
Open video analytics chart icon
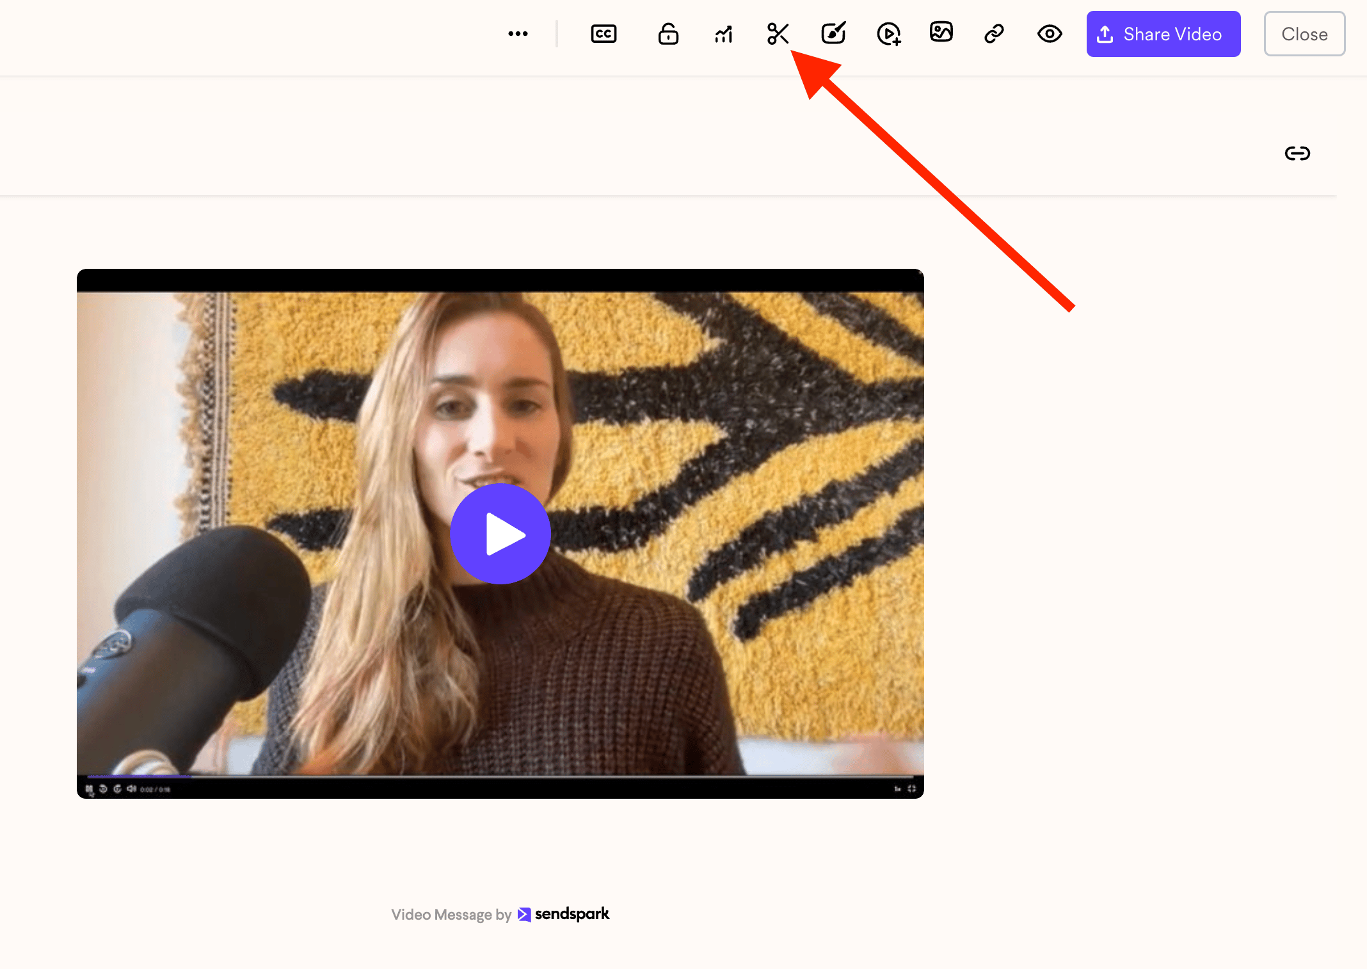(x=724, y=34)
